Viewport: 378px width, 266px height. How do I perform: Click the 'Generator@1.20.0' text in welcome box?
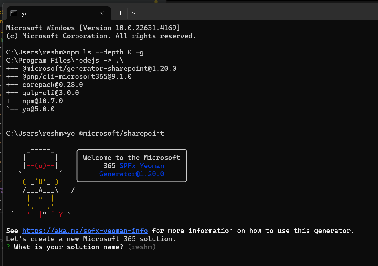point(132,174)
